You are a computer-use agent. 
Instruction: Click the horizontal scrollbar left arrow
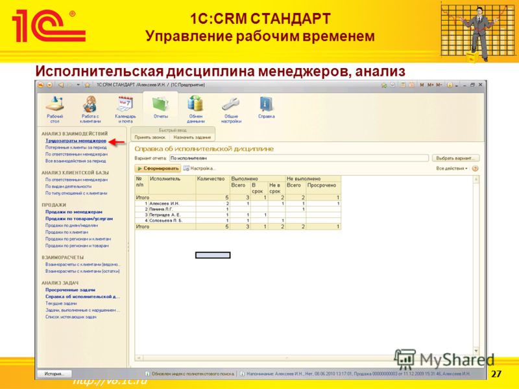click(x=139, y=358)
